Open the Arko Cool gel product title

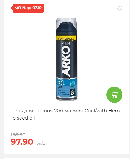(66, 114)
